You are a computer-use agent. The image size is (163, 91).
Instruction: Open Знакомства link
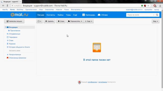coord(49,10)
